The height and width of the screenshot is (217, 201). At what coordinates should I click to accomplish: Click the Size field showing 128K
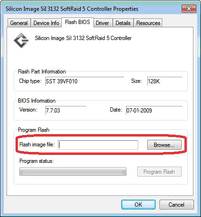165,81
